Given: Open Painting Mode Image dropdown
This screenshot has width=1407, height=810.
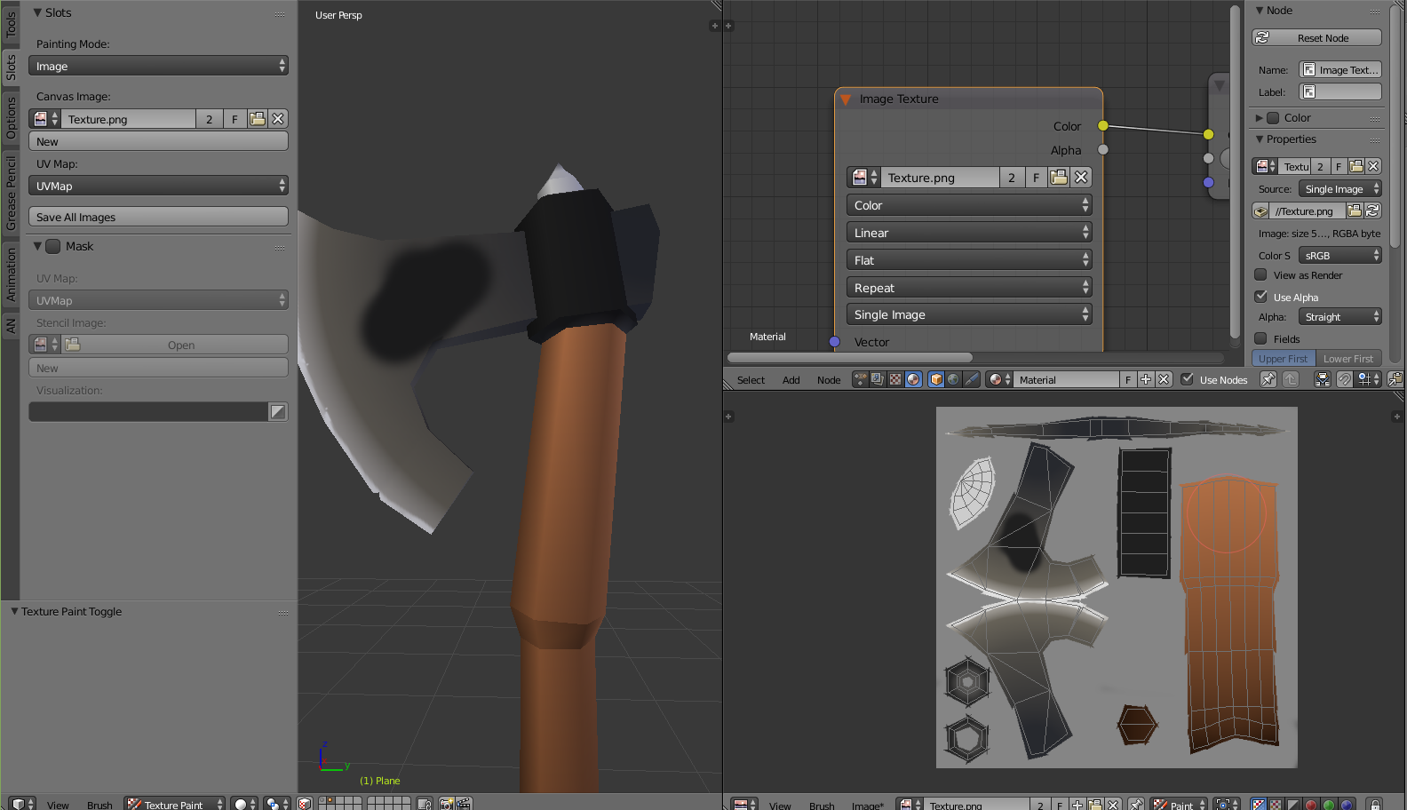Looking at the screenshot, I should (158, 66).
